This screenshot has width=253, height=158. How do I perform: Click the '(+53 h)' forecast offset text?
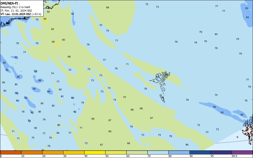(x=36, y=14)
